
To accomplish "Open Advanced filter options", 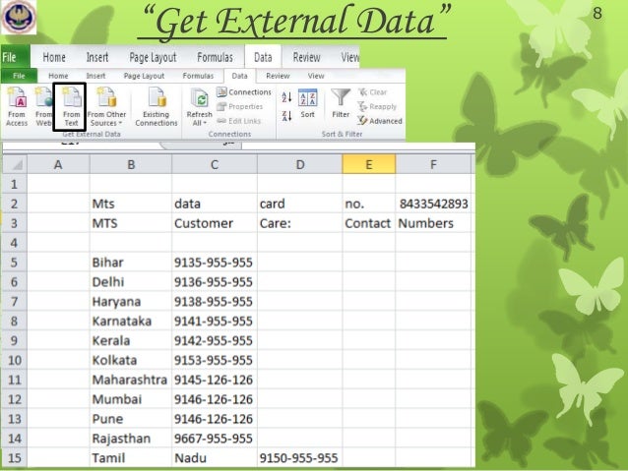I will pyautogui.click(x=380, y=121).
